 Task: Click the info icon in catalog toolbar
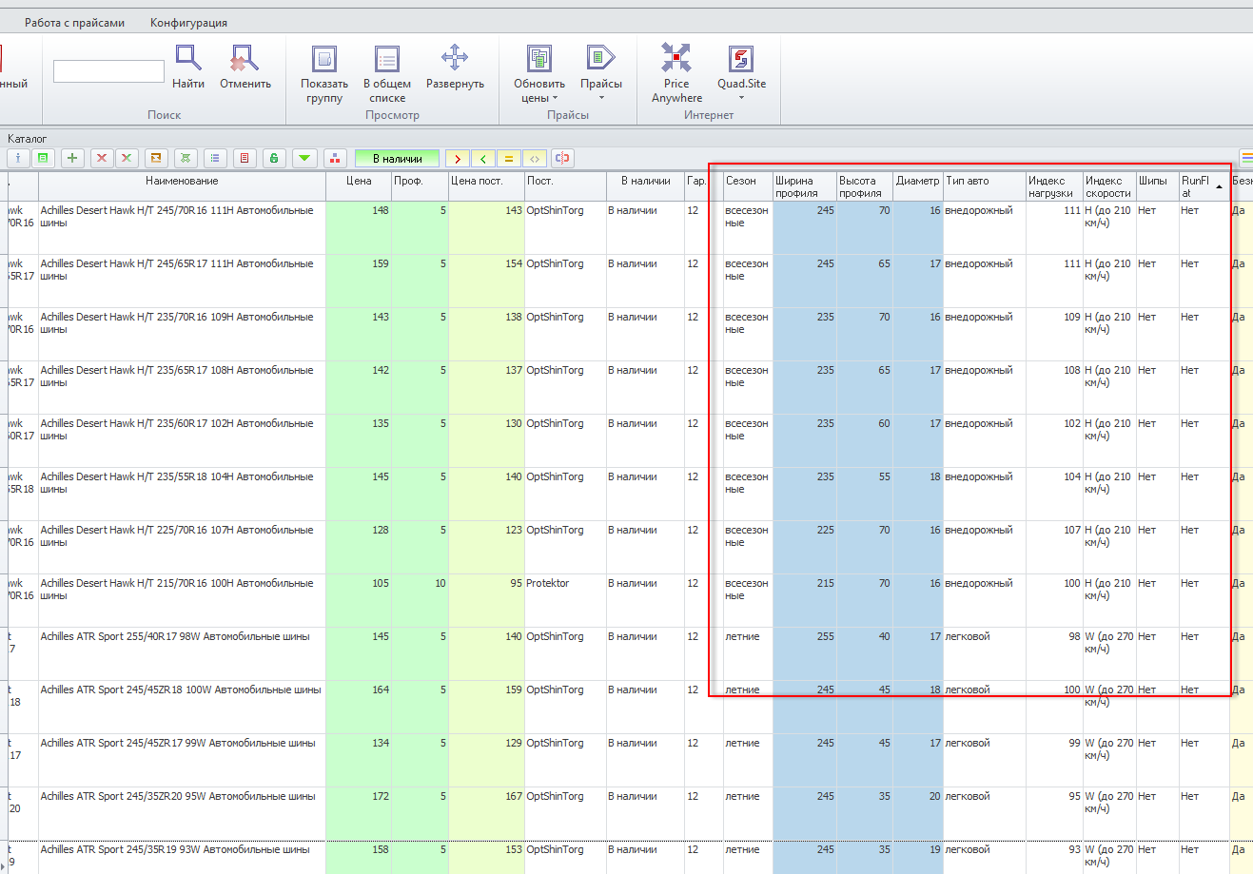pos(18,158)
